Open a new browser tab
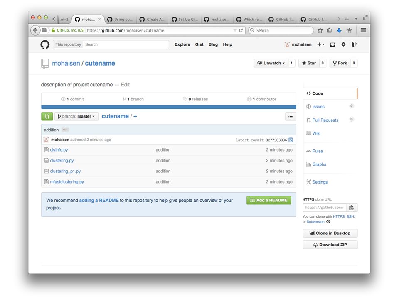 (x=347, y=19)
